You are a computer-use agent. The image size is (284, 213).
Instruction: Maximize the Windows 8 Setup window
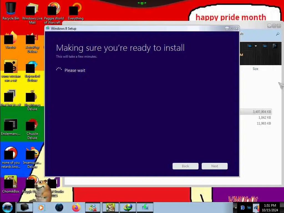coord(232,29)
